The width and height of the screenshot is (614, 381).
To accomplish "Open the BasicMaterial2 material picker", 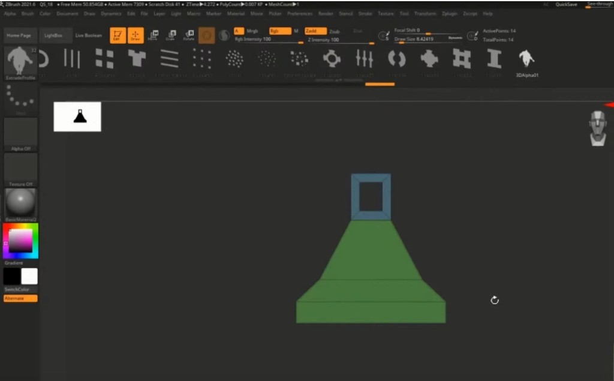I will pyautogui.click(x=20, y=203).
